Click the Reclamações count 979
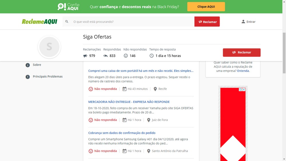This screenshot has width=286, height=161. [92, 56]
